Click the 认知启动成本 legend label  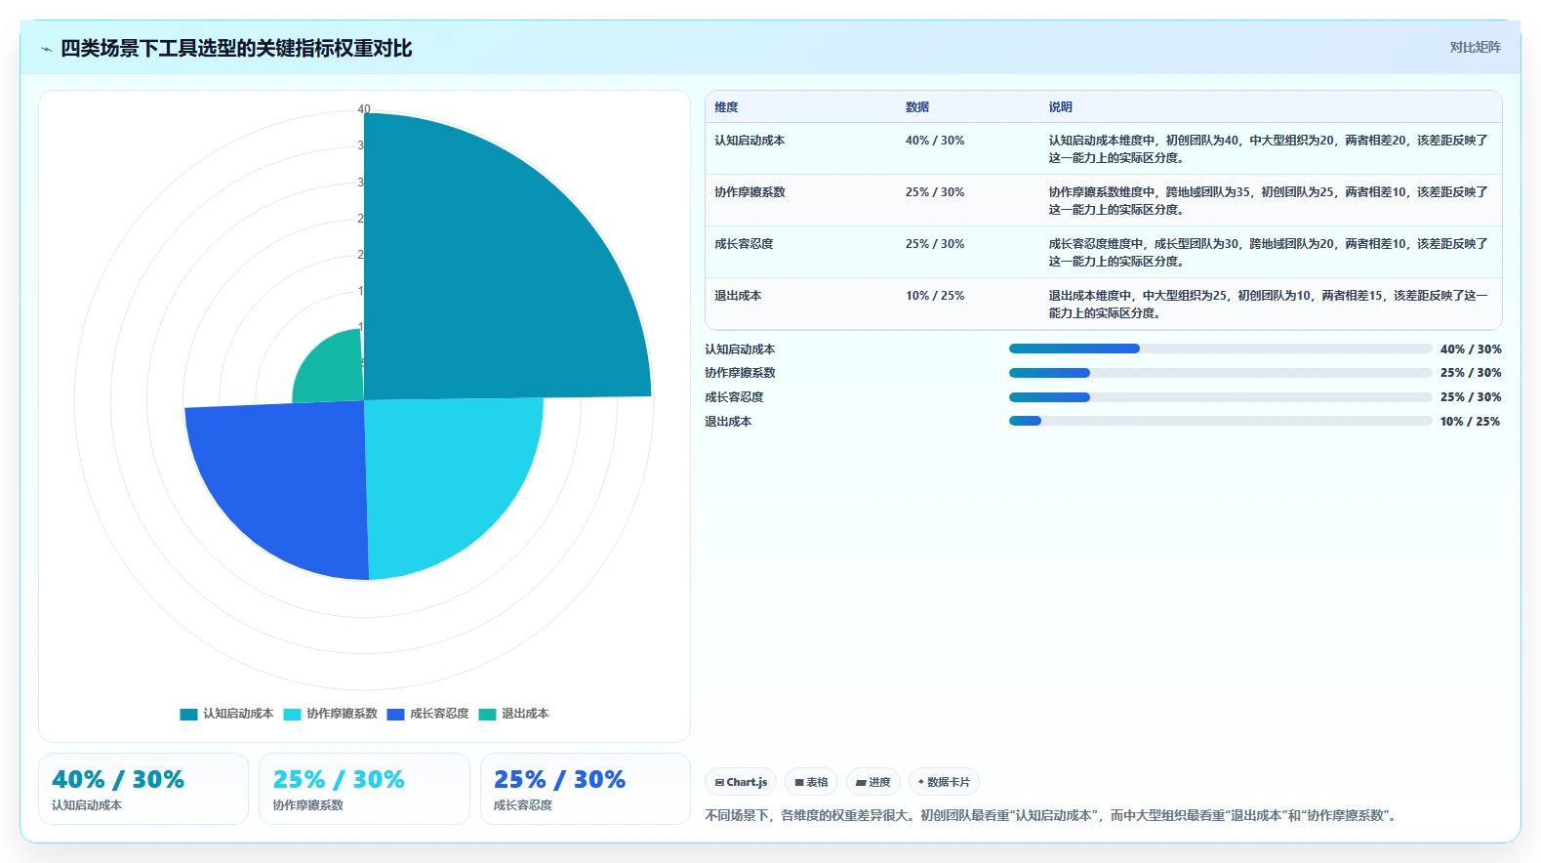(238, 714)
